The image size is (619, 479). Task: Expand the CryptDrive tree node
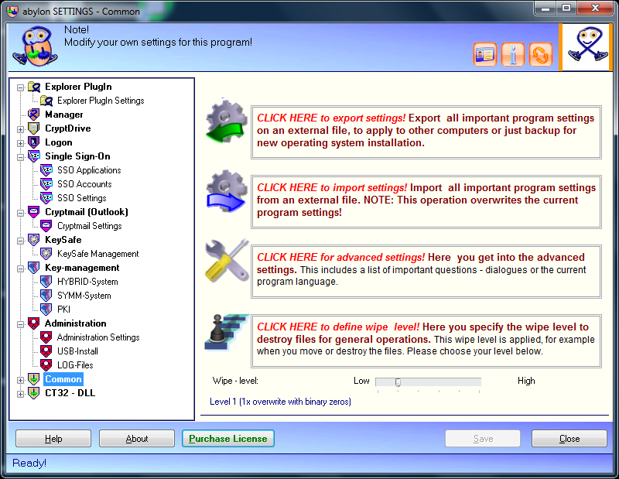click(x=21, y=129)
